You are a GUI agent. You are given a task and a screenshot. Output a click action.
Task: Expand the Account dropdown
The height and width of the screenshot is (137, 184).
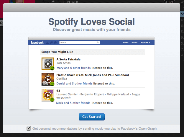coord(145,43)
